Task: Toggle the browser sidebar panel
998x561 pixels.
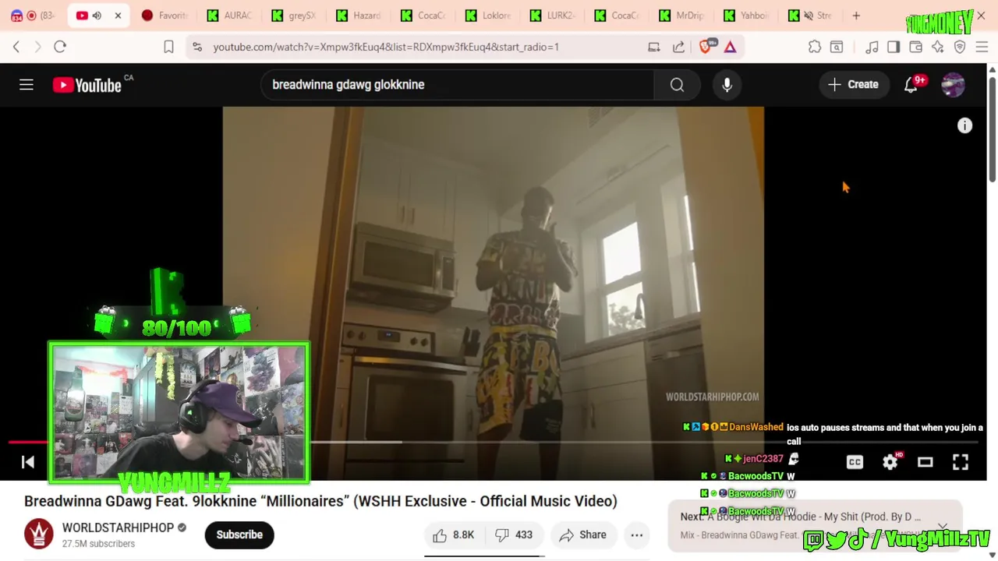Action: coord(894,47)
